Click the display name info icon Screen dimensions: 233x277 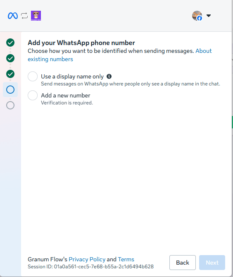click(x=109, y=76)
